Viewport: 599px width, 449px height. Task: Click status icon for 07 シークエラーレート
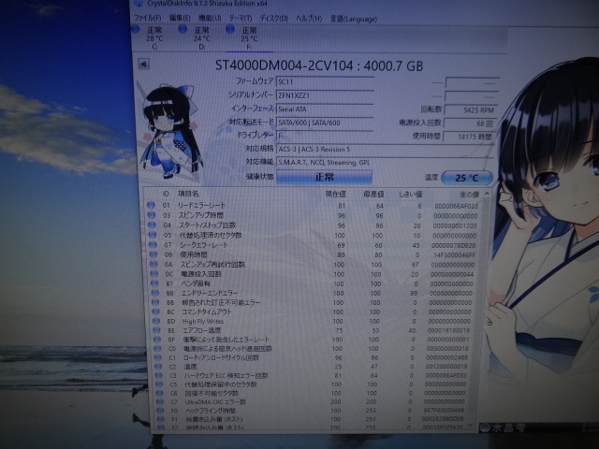pyautogui.click(x=153, y=244)
